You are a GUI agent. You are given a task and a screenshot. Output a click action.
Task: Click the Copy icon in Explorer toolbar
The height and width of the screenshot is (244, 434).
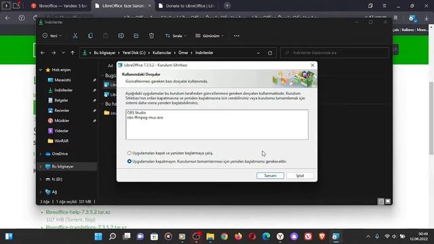[90, 36]
